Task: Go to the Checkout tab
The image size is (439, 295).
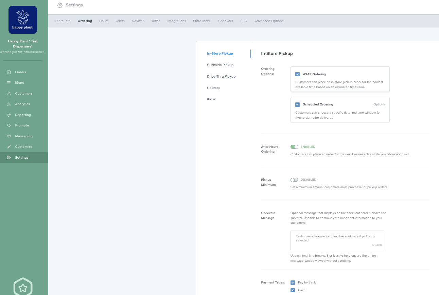Action: click(x=226, y=21)
